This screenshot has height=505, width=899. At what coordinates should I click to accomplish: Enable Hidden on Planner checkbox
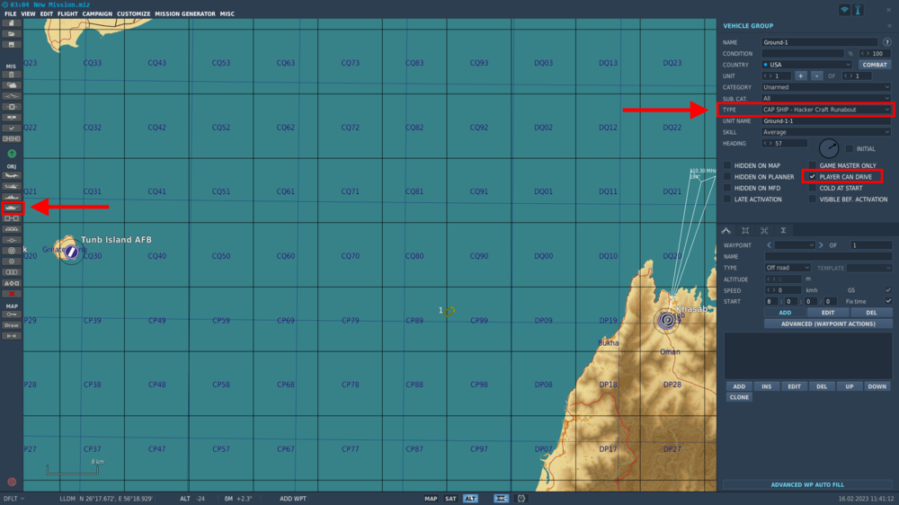pyautogui.click(x=727, y=176)
